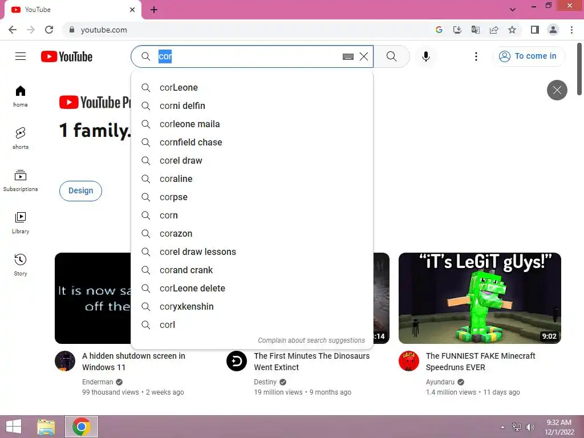
Task: Open the Translate this page icon
Action: click(476, 30)
